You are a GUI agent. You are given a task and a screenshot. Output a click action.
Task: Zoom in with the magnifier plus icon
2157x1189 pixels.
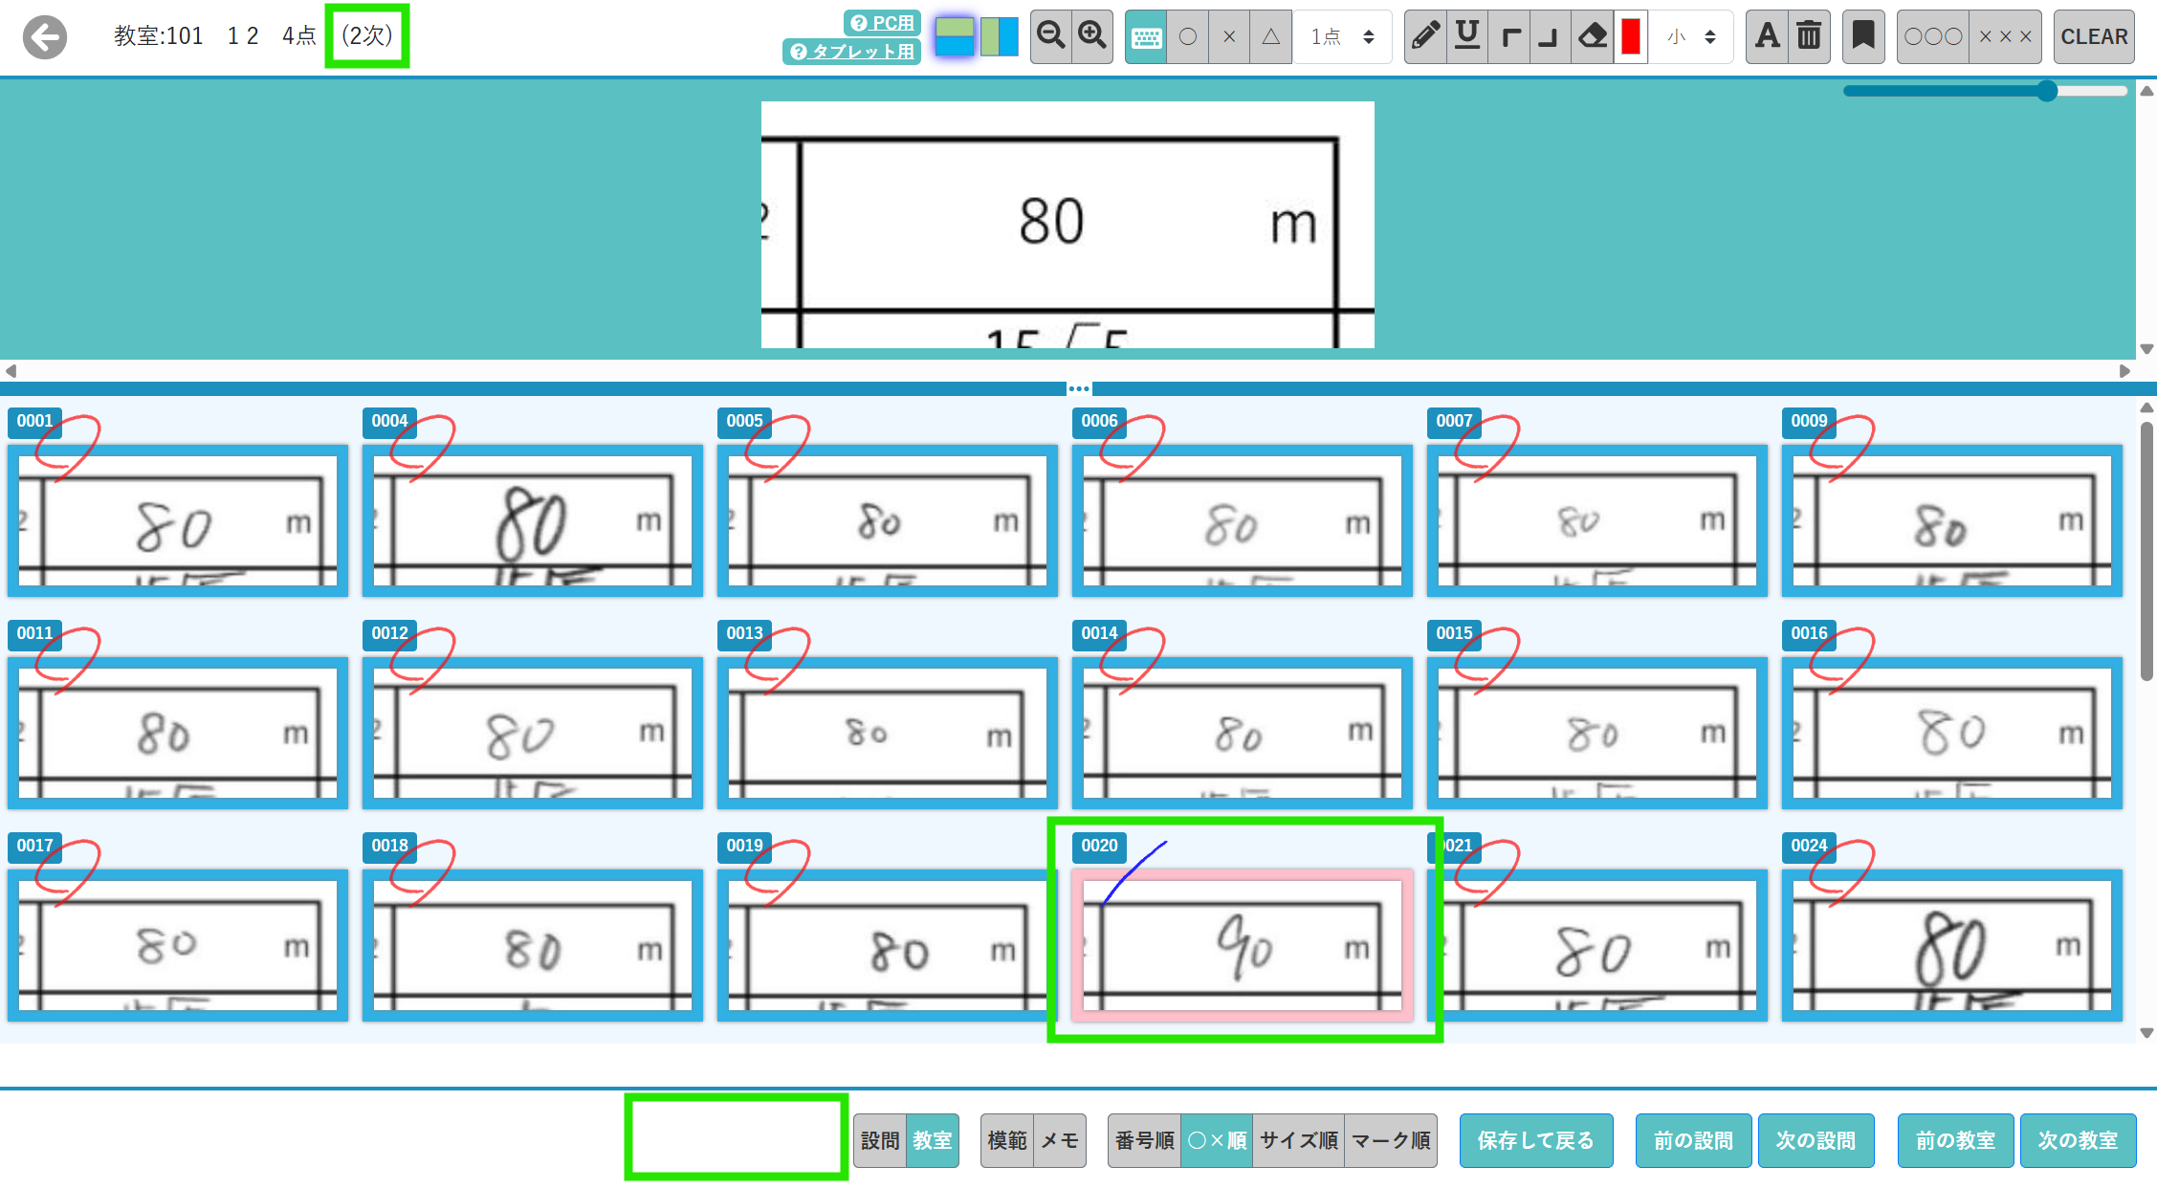tap(1091, 36)
